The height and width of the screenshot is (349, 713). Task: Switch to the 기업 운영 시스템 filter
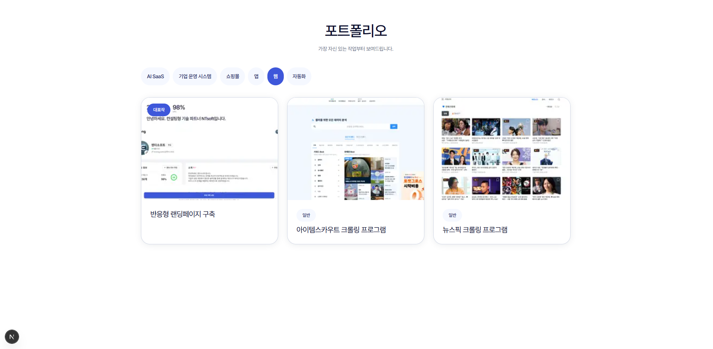(x=195, y=76)
